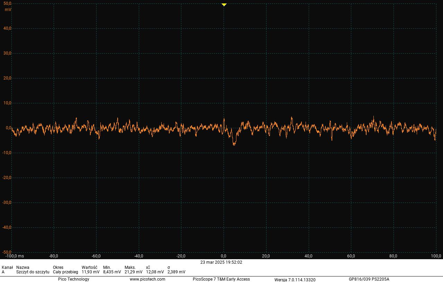Click the yellow trigger marker above the graph
443x282 pixels.
click(224, 5)
